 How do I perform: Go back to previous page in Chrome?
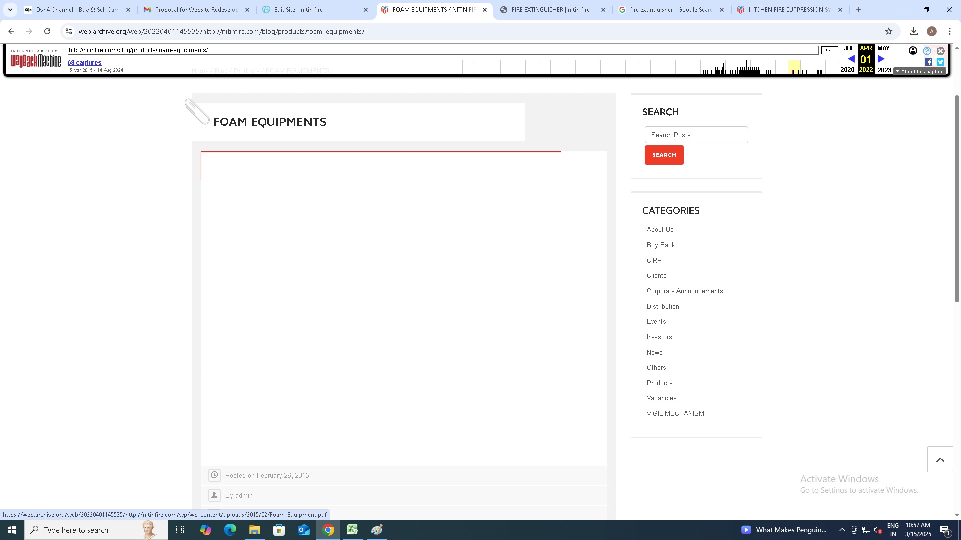11,31
